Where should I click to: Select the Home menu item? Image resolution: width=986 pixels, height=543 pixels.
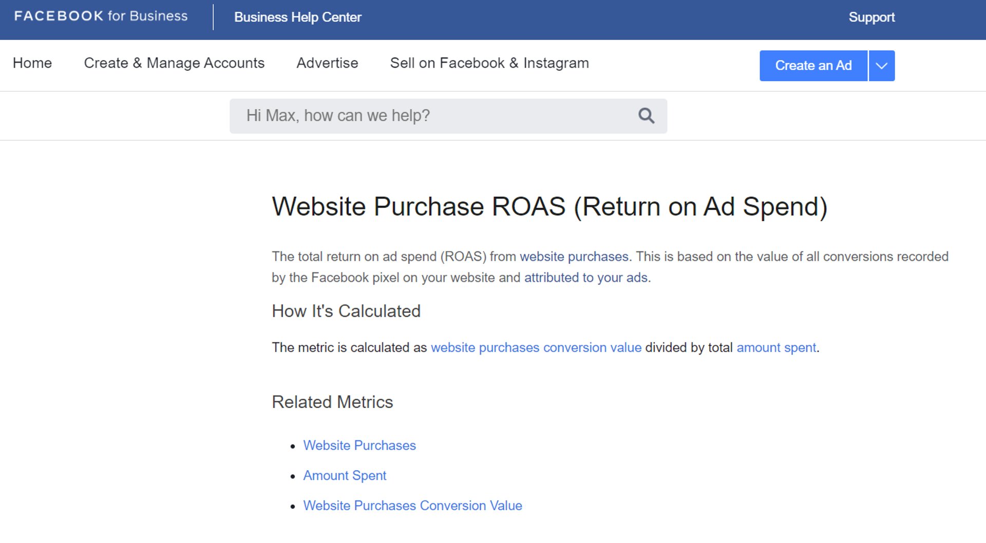click(x=32, y=63)
